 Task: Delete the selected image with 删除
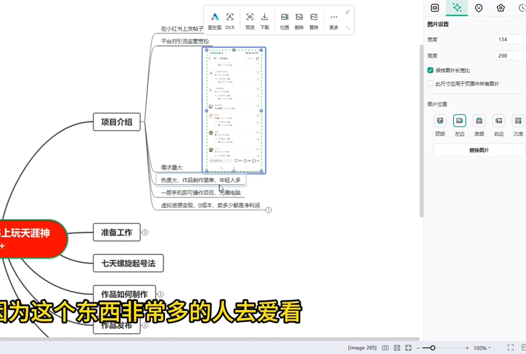pyautogui.click(x=299, y=20)
